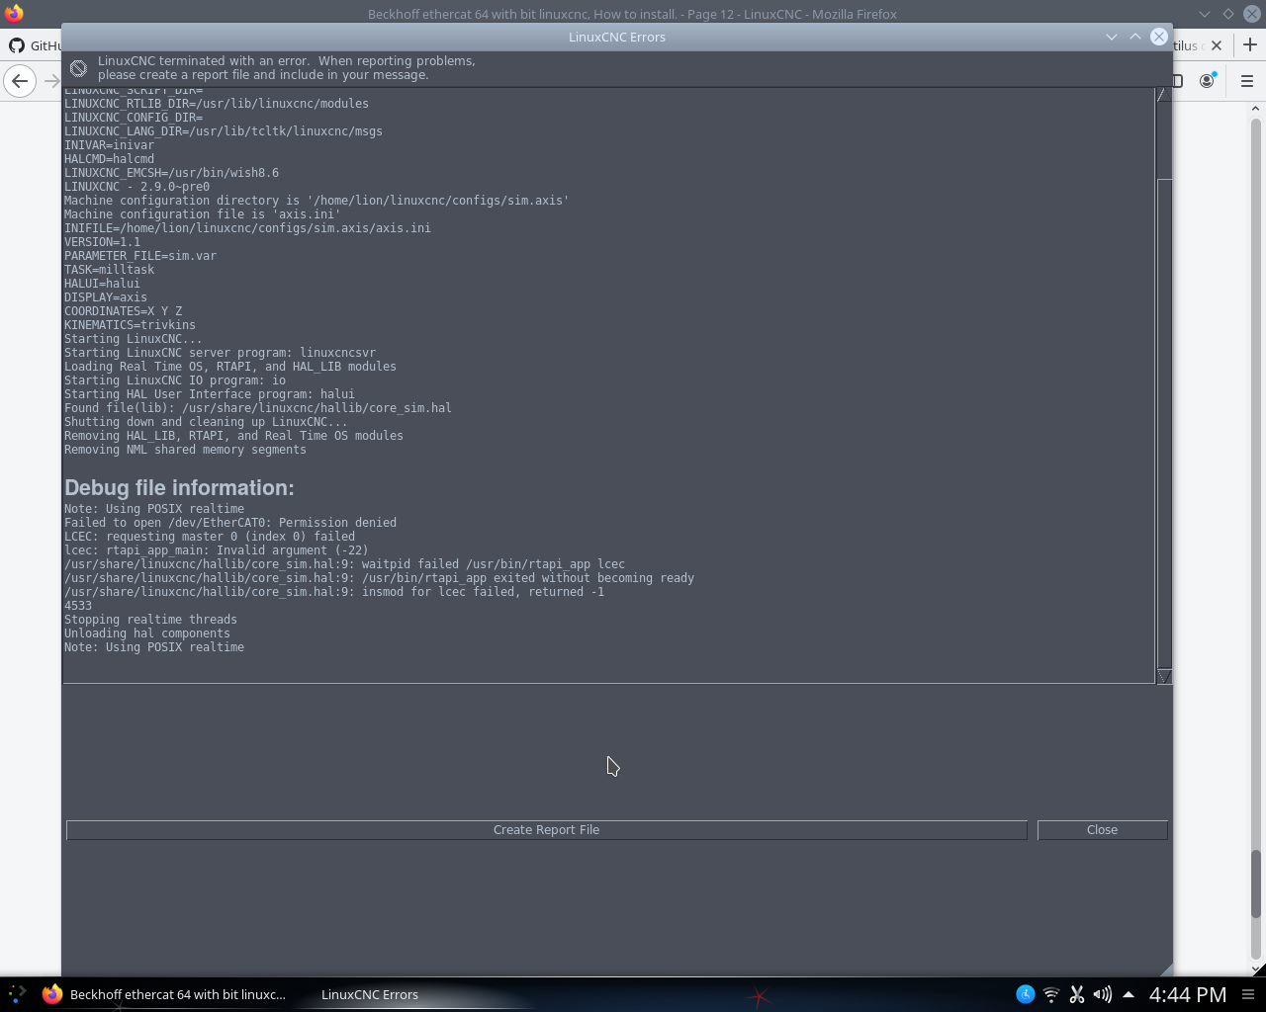Screen dimensions: 1266x1012
Task: Click the Firefox logo in the titlebar
Action: pos(14,13)
